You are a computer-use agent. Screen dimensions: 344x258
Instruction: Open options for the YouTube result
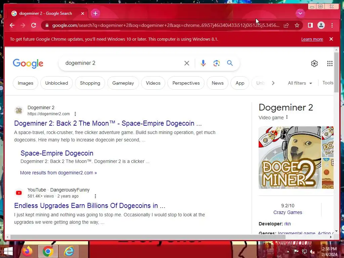(95, 196)
